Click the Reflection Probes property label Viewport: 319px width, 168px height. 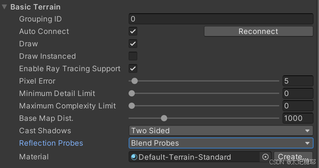click(x=51, y=143)
